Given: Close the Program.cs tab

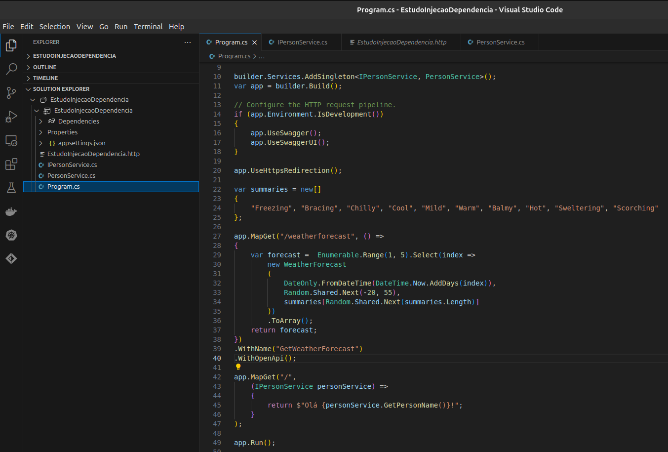Looking at the screenshot, I should point(255,42).
